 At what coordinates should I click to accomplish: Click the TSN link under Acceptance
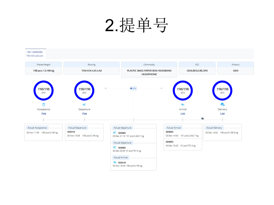[x=44, y=114]
